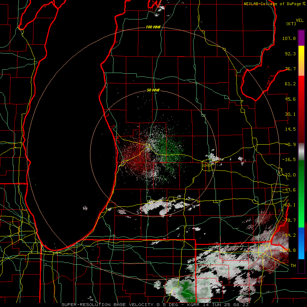
Task: Select the 30.1 legend value
Action: click(290, 114)
